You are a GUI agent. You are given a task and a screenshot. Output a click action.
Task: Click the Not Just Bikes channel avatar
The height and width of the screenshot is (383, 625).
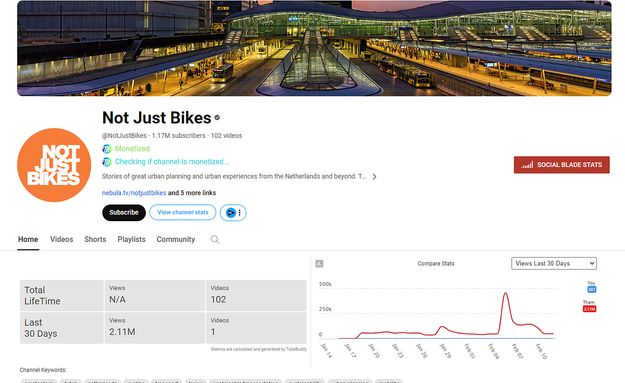54,165
